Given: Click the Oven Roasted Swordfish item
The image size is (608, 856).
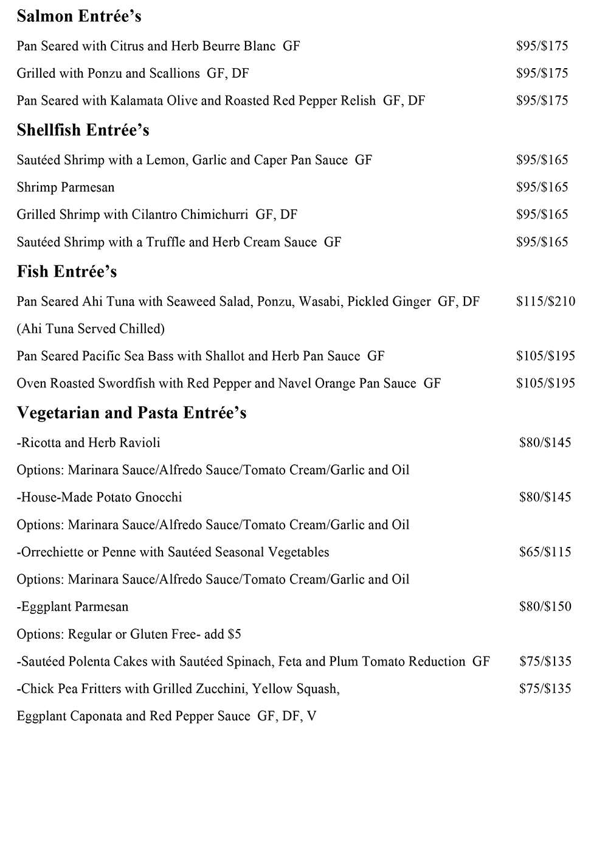Looking at the screenshot, I should click(x=229, y=384).
